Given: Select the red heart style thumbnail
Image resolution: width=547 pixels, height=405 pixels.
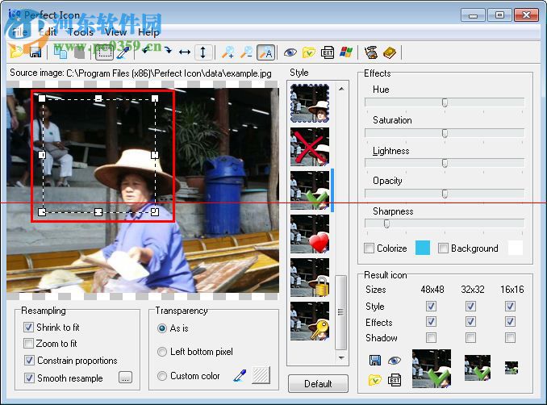Looking at the screenshot, I should pos(310,234).
